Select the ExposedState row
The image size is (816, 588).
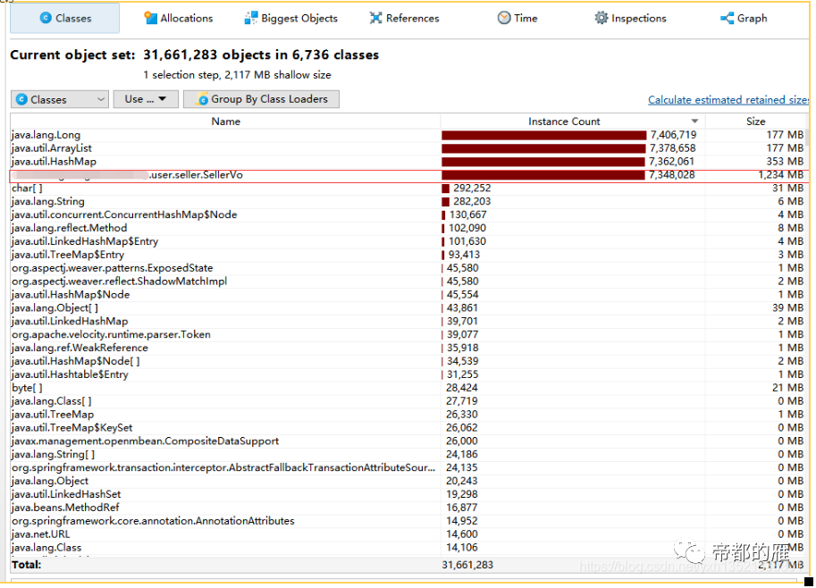pos(408,268)
